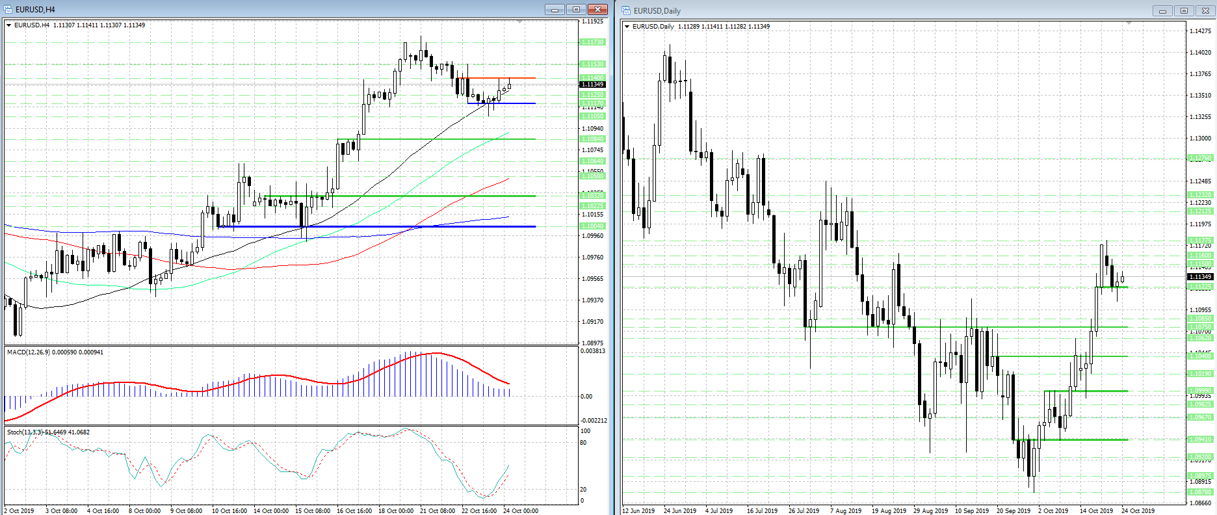This screenshot has width=1217, height=515.
Task: Click the 1.11050 green level label in H4 chart
Action: [592, 116]
